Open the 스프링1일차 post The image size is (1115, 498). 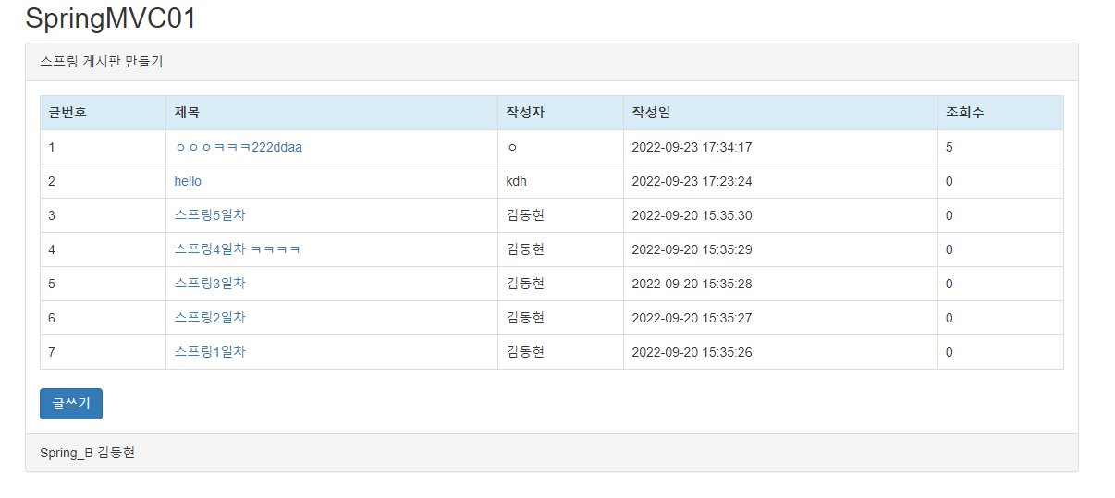[210, 352]
